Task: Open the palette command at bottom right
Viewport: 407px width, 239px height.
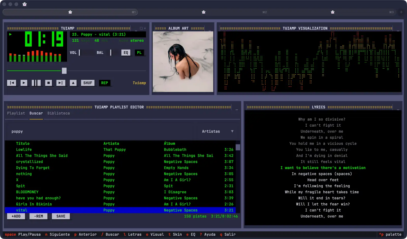Action: (390, 234)
